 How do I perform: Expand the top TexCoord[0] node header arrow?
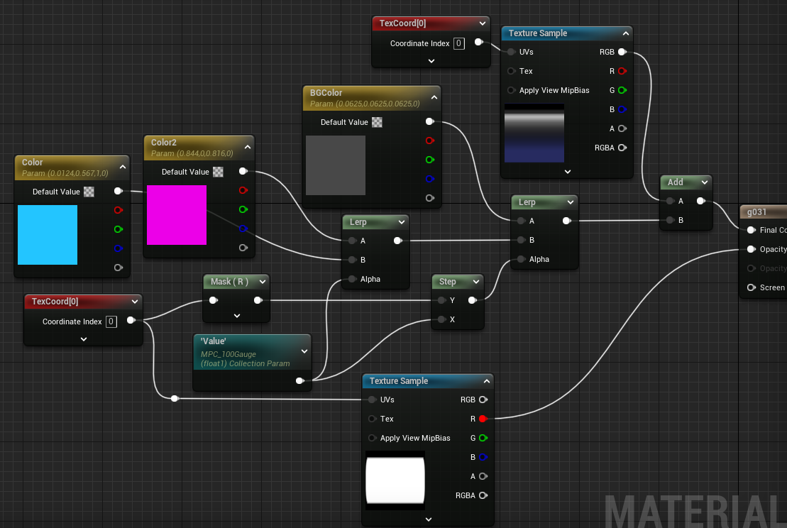(483, 23)
